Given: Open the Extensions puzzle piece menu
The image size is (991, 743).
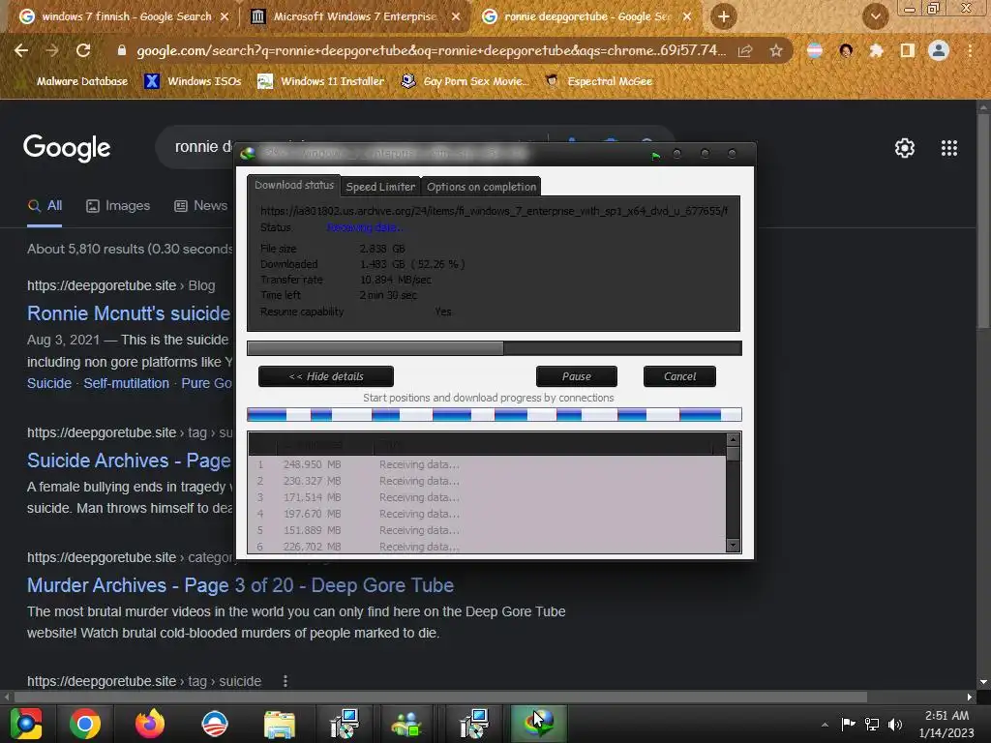Looking at the screenshot, I should tap(876, 50).
